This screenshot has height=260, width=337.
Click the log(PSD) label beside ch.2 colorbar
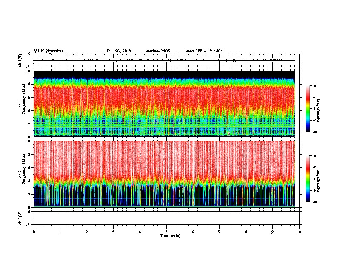click(x=319, y=181)
